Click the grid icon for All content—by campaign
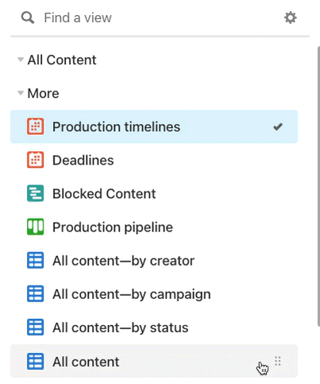Image resolution: width=320 pixels, height=384 pixels. [x=35, y=294]
